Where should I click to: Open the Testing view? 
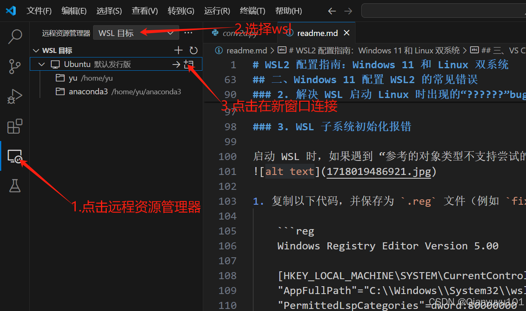[x=15, y=186]
